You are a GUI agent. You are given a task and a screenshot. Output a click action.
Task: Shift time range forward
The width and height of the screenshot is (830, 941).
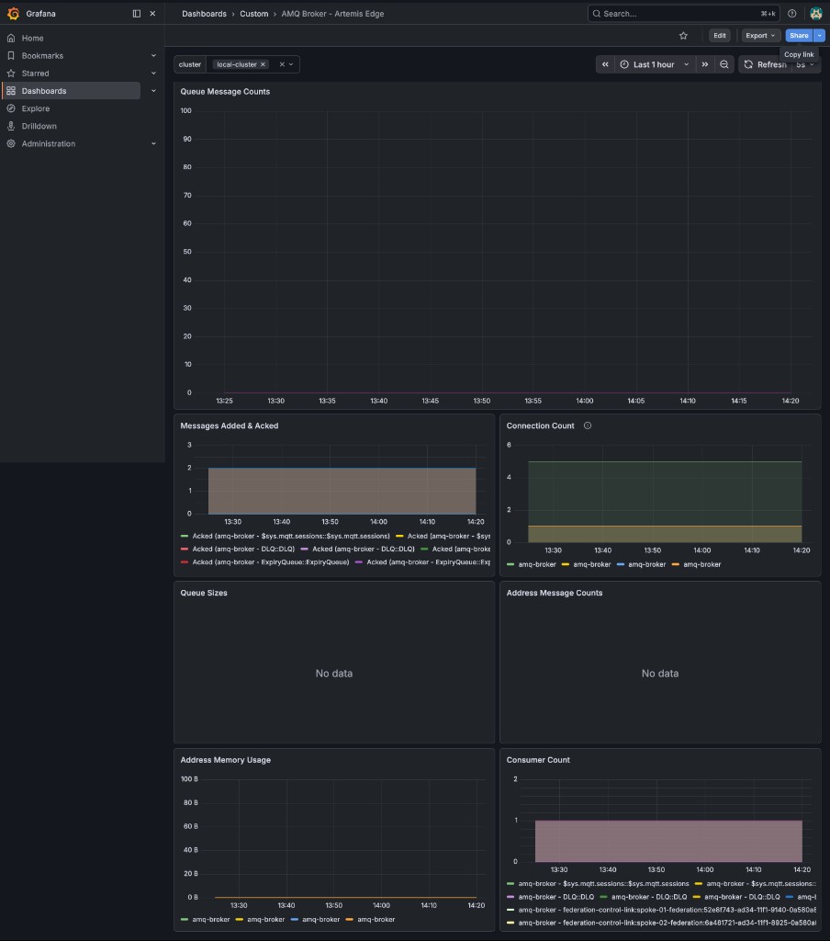704,64
